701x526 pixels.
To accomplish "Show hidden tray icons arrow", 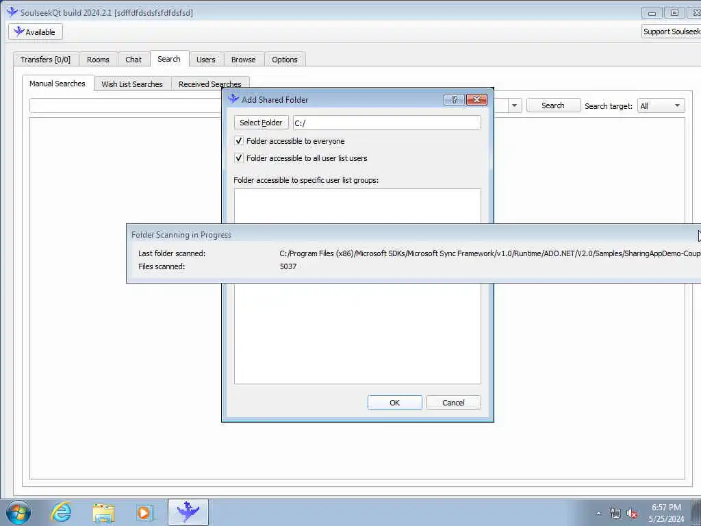I will [x=598, y=514].
